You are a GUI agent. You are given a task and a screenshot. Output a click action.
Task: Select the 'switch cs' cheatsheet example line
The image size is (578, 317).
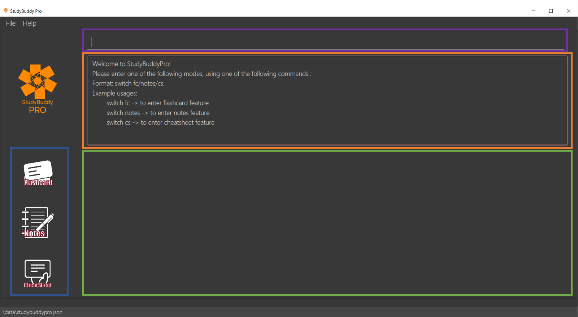pos(160,122)
